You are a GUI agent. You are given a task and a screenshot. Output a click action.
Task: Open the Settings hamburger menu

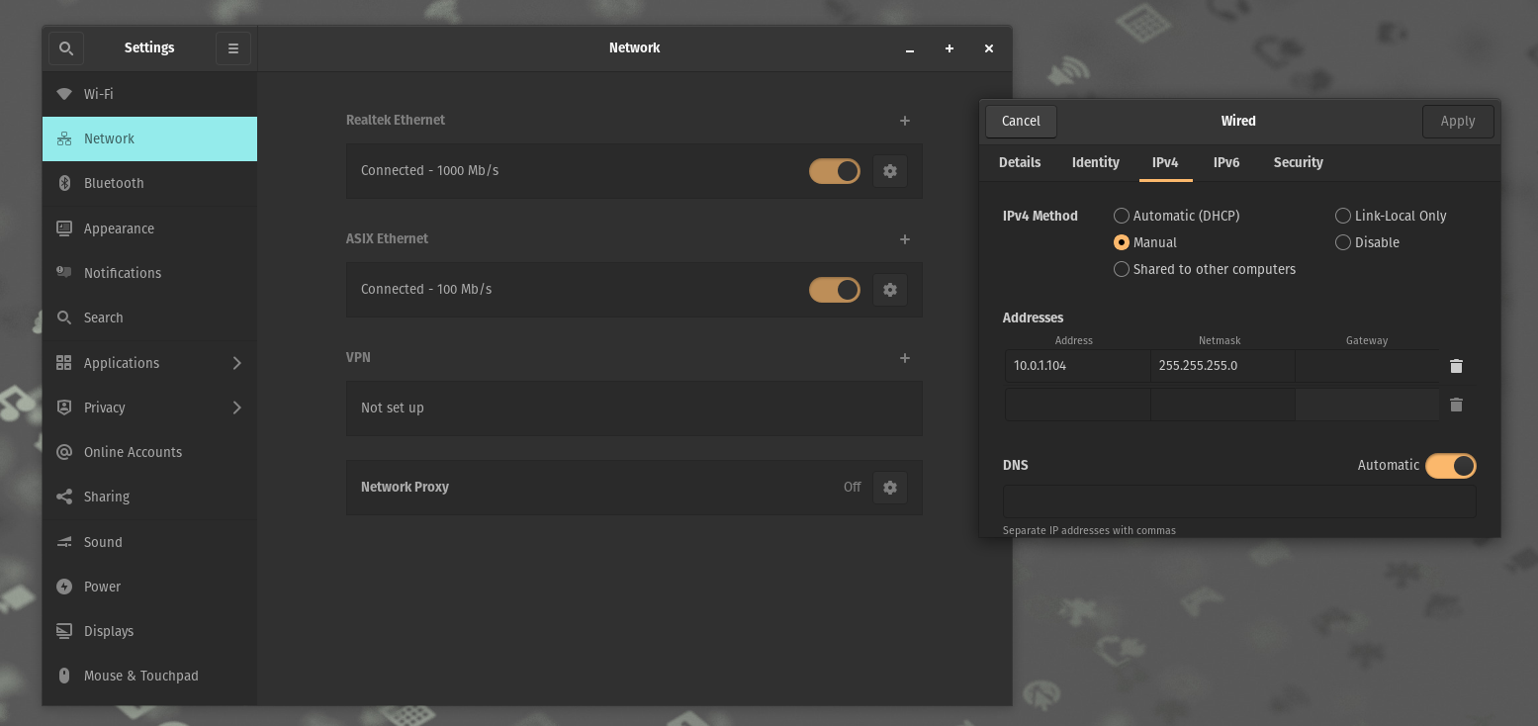[233, 47]
